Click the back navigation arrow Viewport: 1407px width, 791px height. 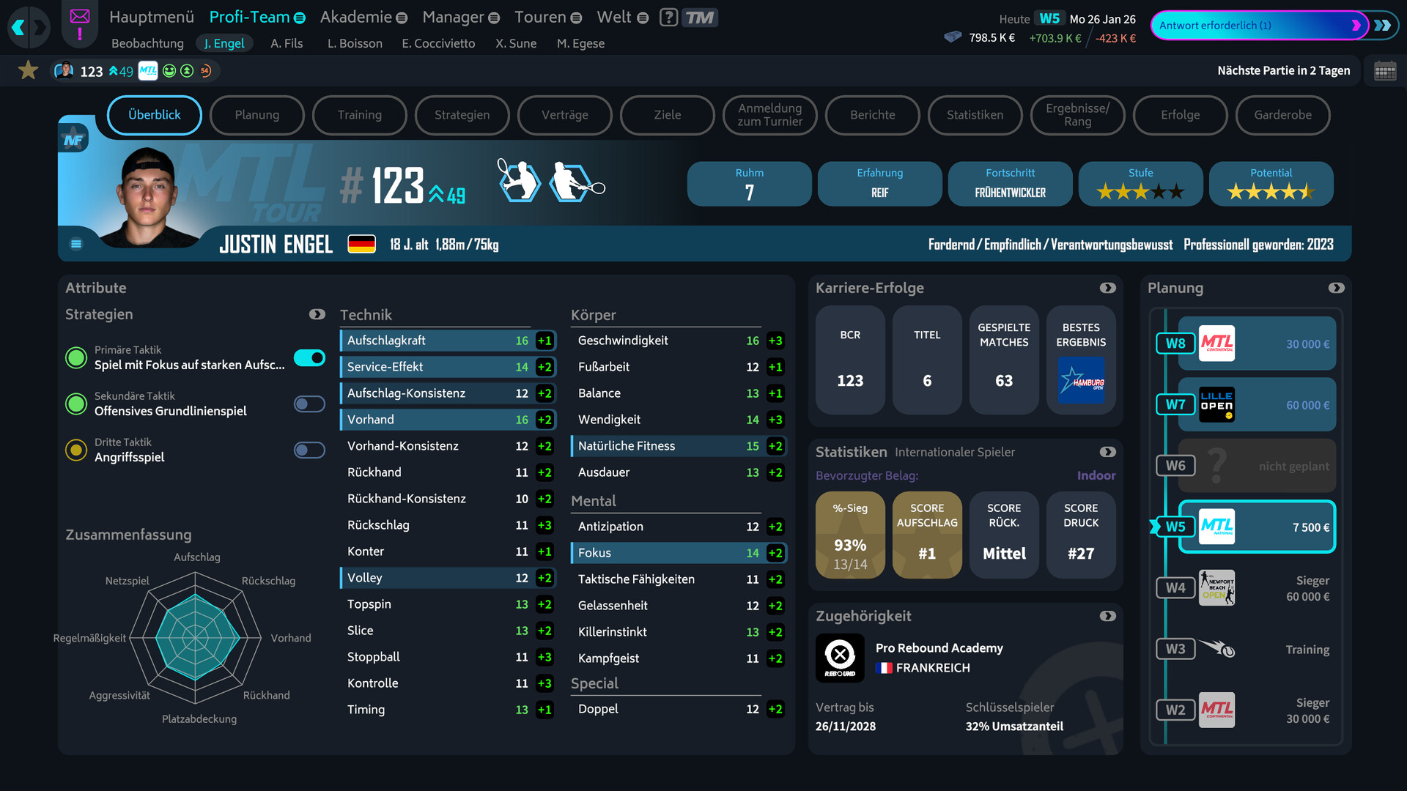coord(18,28)
